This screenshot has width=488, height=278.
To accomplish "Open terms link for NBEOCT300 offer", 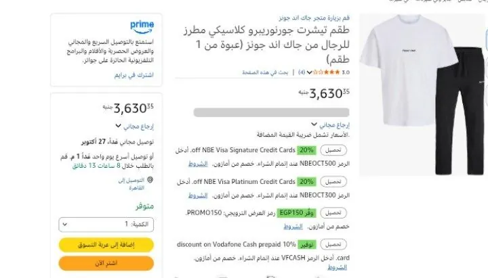I will (x=198, y=195).
